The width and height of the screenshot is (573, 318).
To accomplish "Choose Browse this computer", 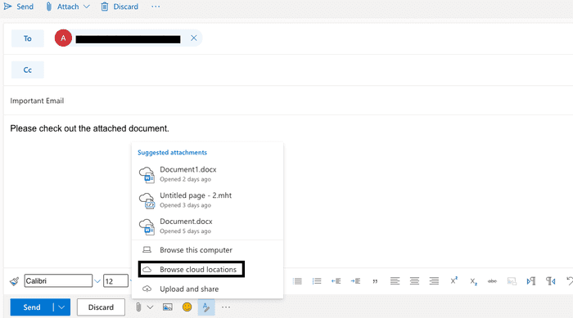I will click(207, 250).
